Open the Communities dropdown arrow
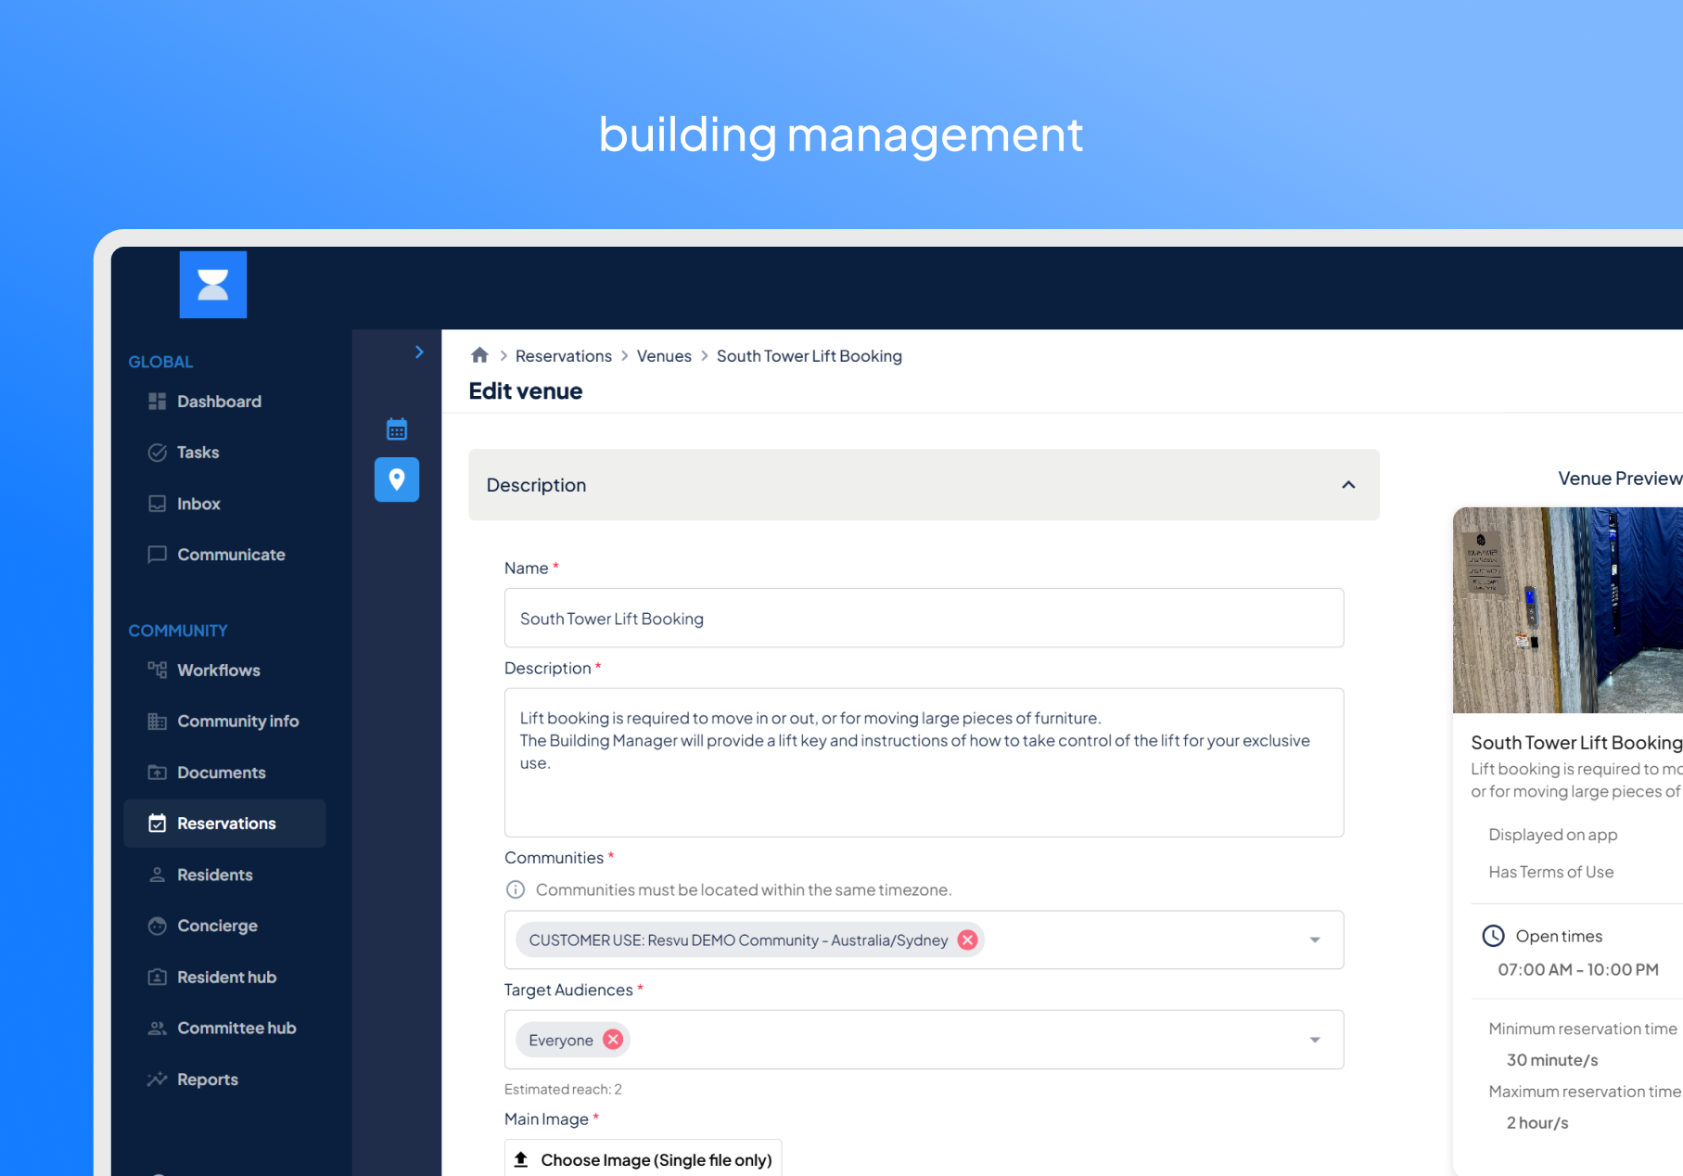The width and height of the screenshot is (1683, 1176). 1314,940
